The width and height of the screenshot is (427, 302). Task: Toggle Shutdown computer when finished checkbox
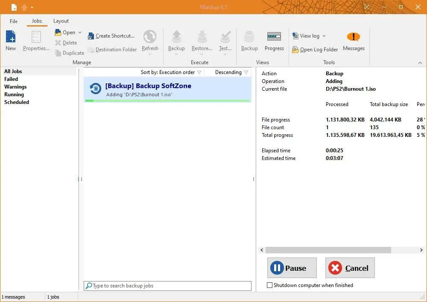coord(269,285)
